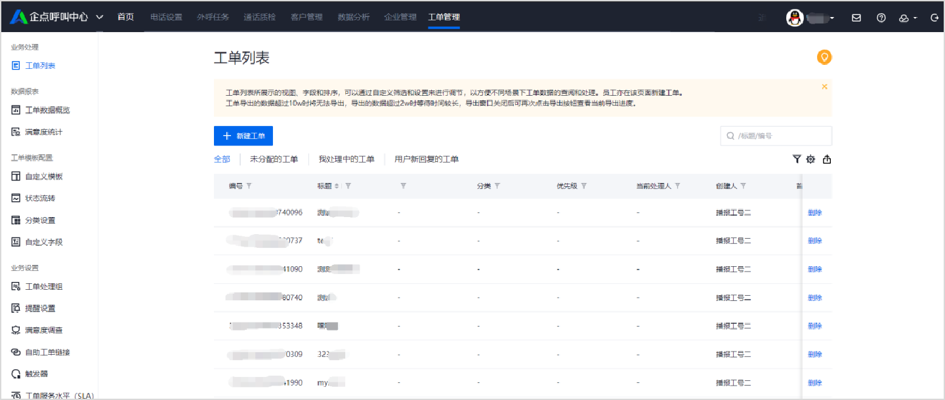Expand the cloud icon dropdown in header
This screenshot has width=945, height=400.
(x=908, y=18)
